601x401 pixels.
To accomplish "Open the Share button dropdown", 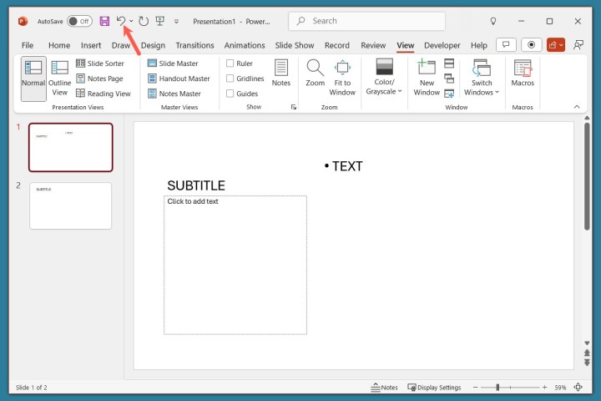I will [x=556, y=45].
